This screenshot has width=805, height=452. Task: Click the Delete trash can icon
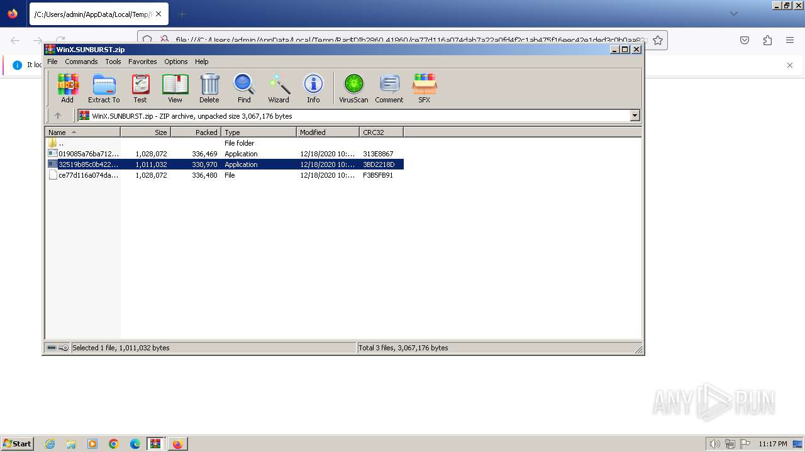click(x=209, y=88)
